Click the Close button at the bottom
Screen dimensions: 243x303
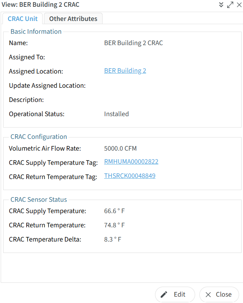[x=219, y=294]
